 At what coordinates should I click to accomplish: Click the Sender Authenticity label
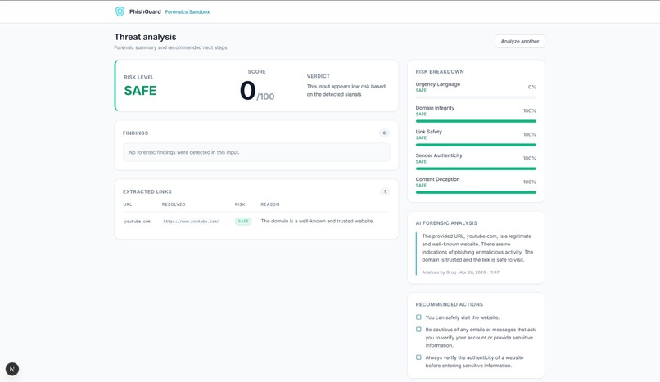[439, 155]
